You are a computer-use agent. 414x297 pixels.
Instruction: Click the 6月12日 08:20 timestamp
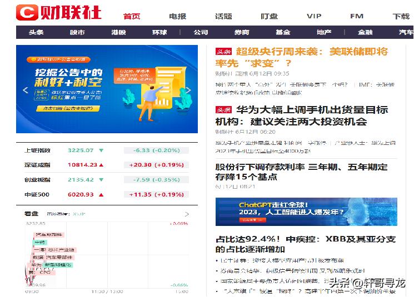255,132
